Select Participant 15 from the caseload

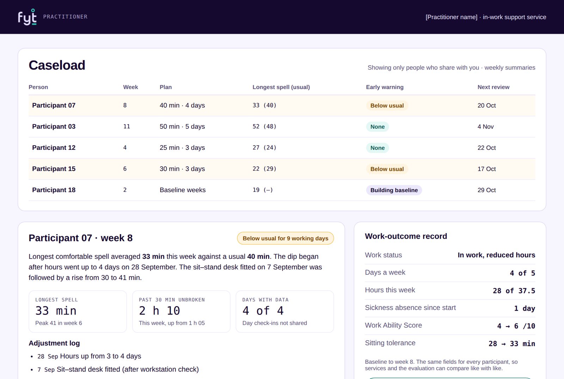tap(282, 169)
